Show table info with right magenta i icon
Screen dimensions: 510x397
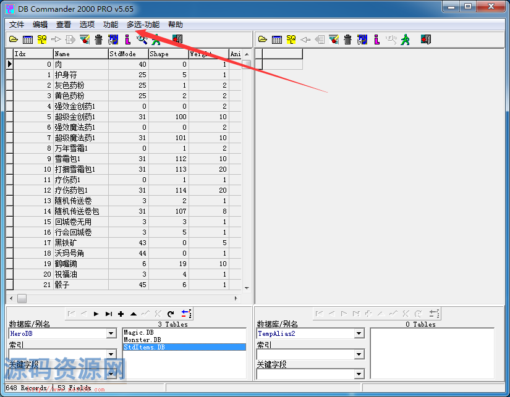pos(376,40)
